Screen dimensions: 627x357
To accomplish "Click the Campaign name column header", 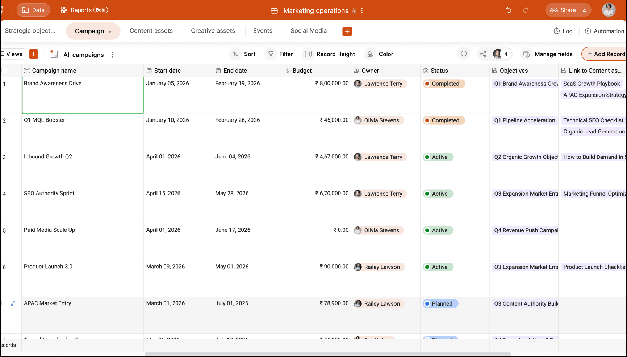I will tap(83, 71).
